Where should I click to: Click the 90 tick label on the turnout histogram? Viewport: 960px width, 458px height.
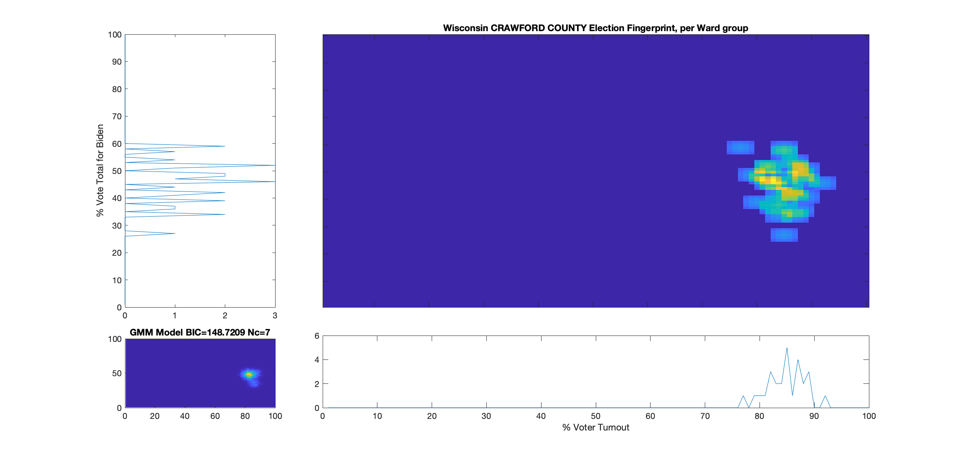815,415
